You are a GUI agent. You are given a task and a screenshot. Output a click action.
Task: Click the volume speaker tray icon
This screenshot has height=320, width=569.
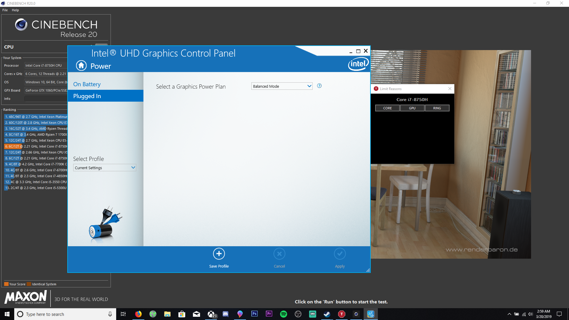click(x=530, y=314)
